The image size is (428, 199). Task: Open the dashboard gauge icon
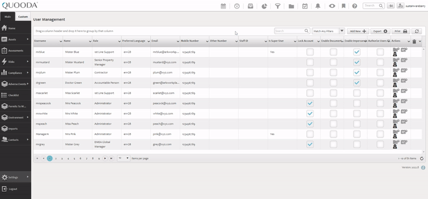click(x=237, y=6)
